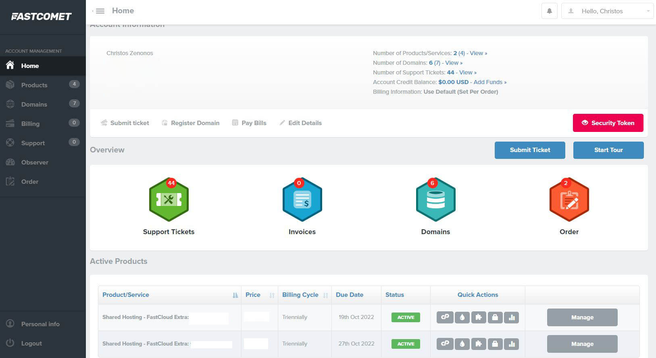Click the statistics chart icon in first row
The height and width of the screenshot is (358, 656).
tap(512, 317)
